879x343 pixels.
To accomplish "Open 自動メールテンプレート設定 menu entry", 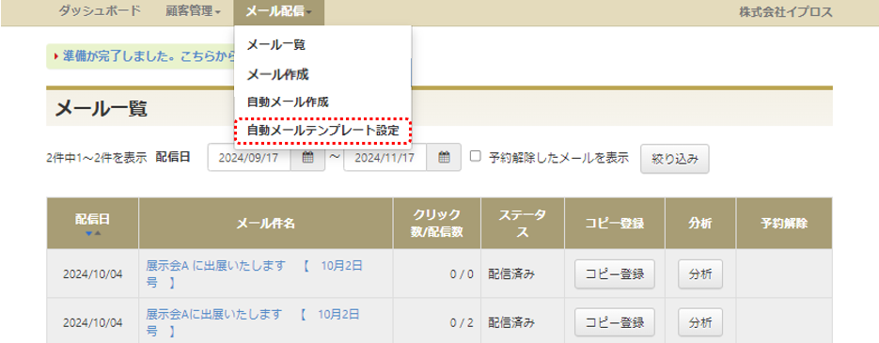I will [322, 132].
